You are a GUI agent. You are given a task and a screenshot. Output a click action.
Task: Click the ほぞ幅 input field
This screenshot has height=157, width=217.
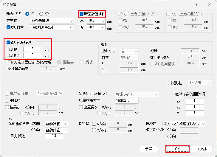pyautogui.click(x=32, y=49)
